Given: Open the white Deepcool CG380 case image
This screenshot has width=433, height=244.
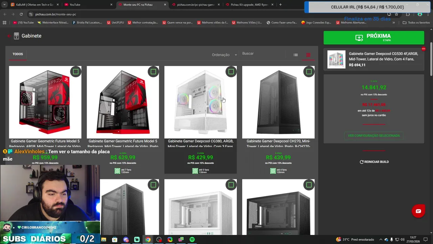Looking at the screenshot, I should point(201,102).
